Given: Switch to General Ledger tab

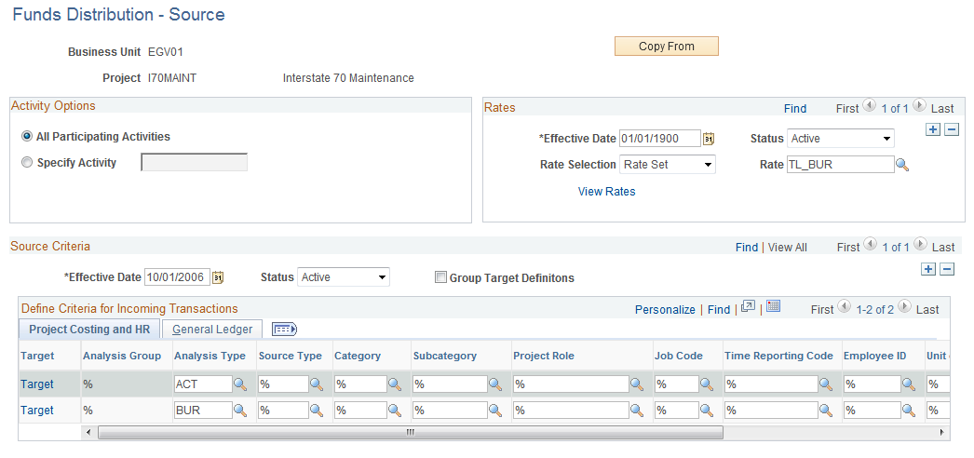Looking at the screenshot, I should pos(212,329).
